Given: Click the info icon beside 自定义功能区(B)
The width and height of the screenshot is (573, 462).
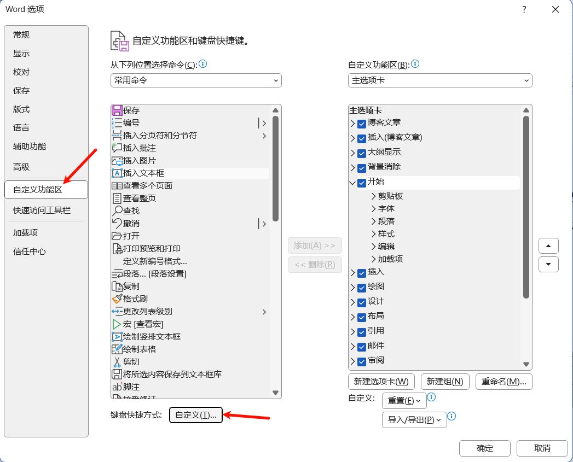Looking at the screenshot, I should (x=415, y=64).
